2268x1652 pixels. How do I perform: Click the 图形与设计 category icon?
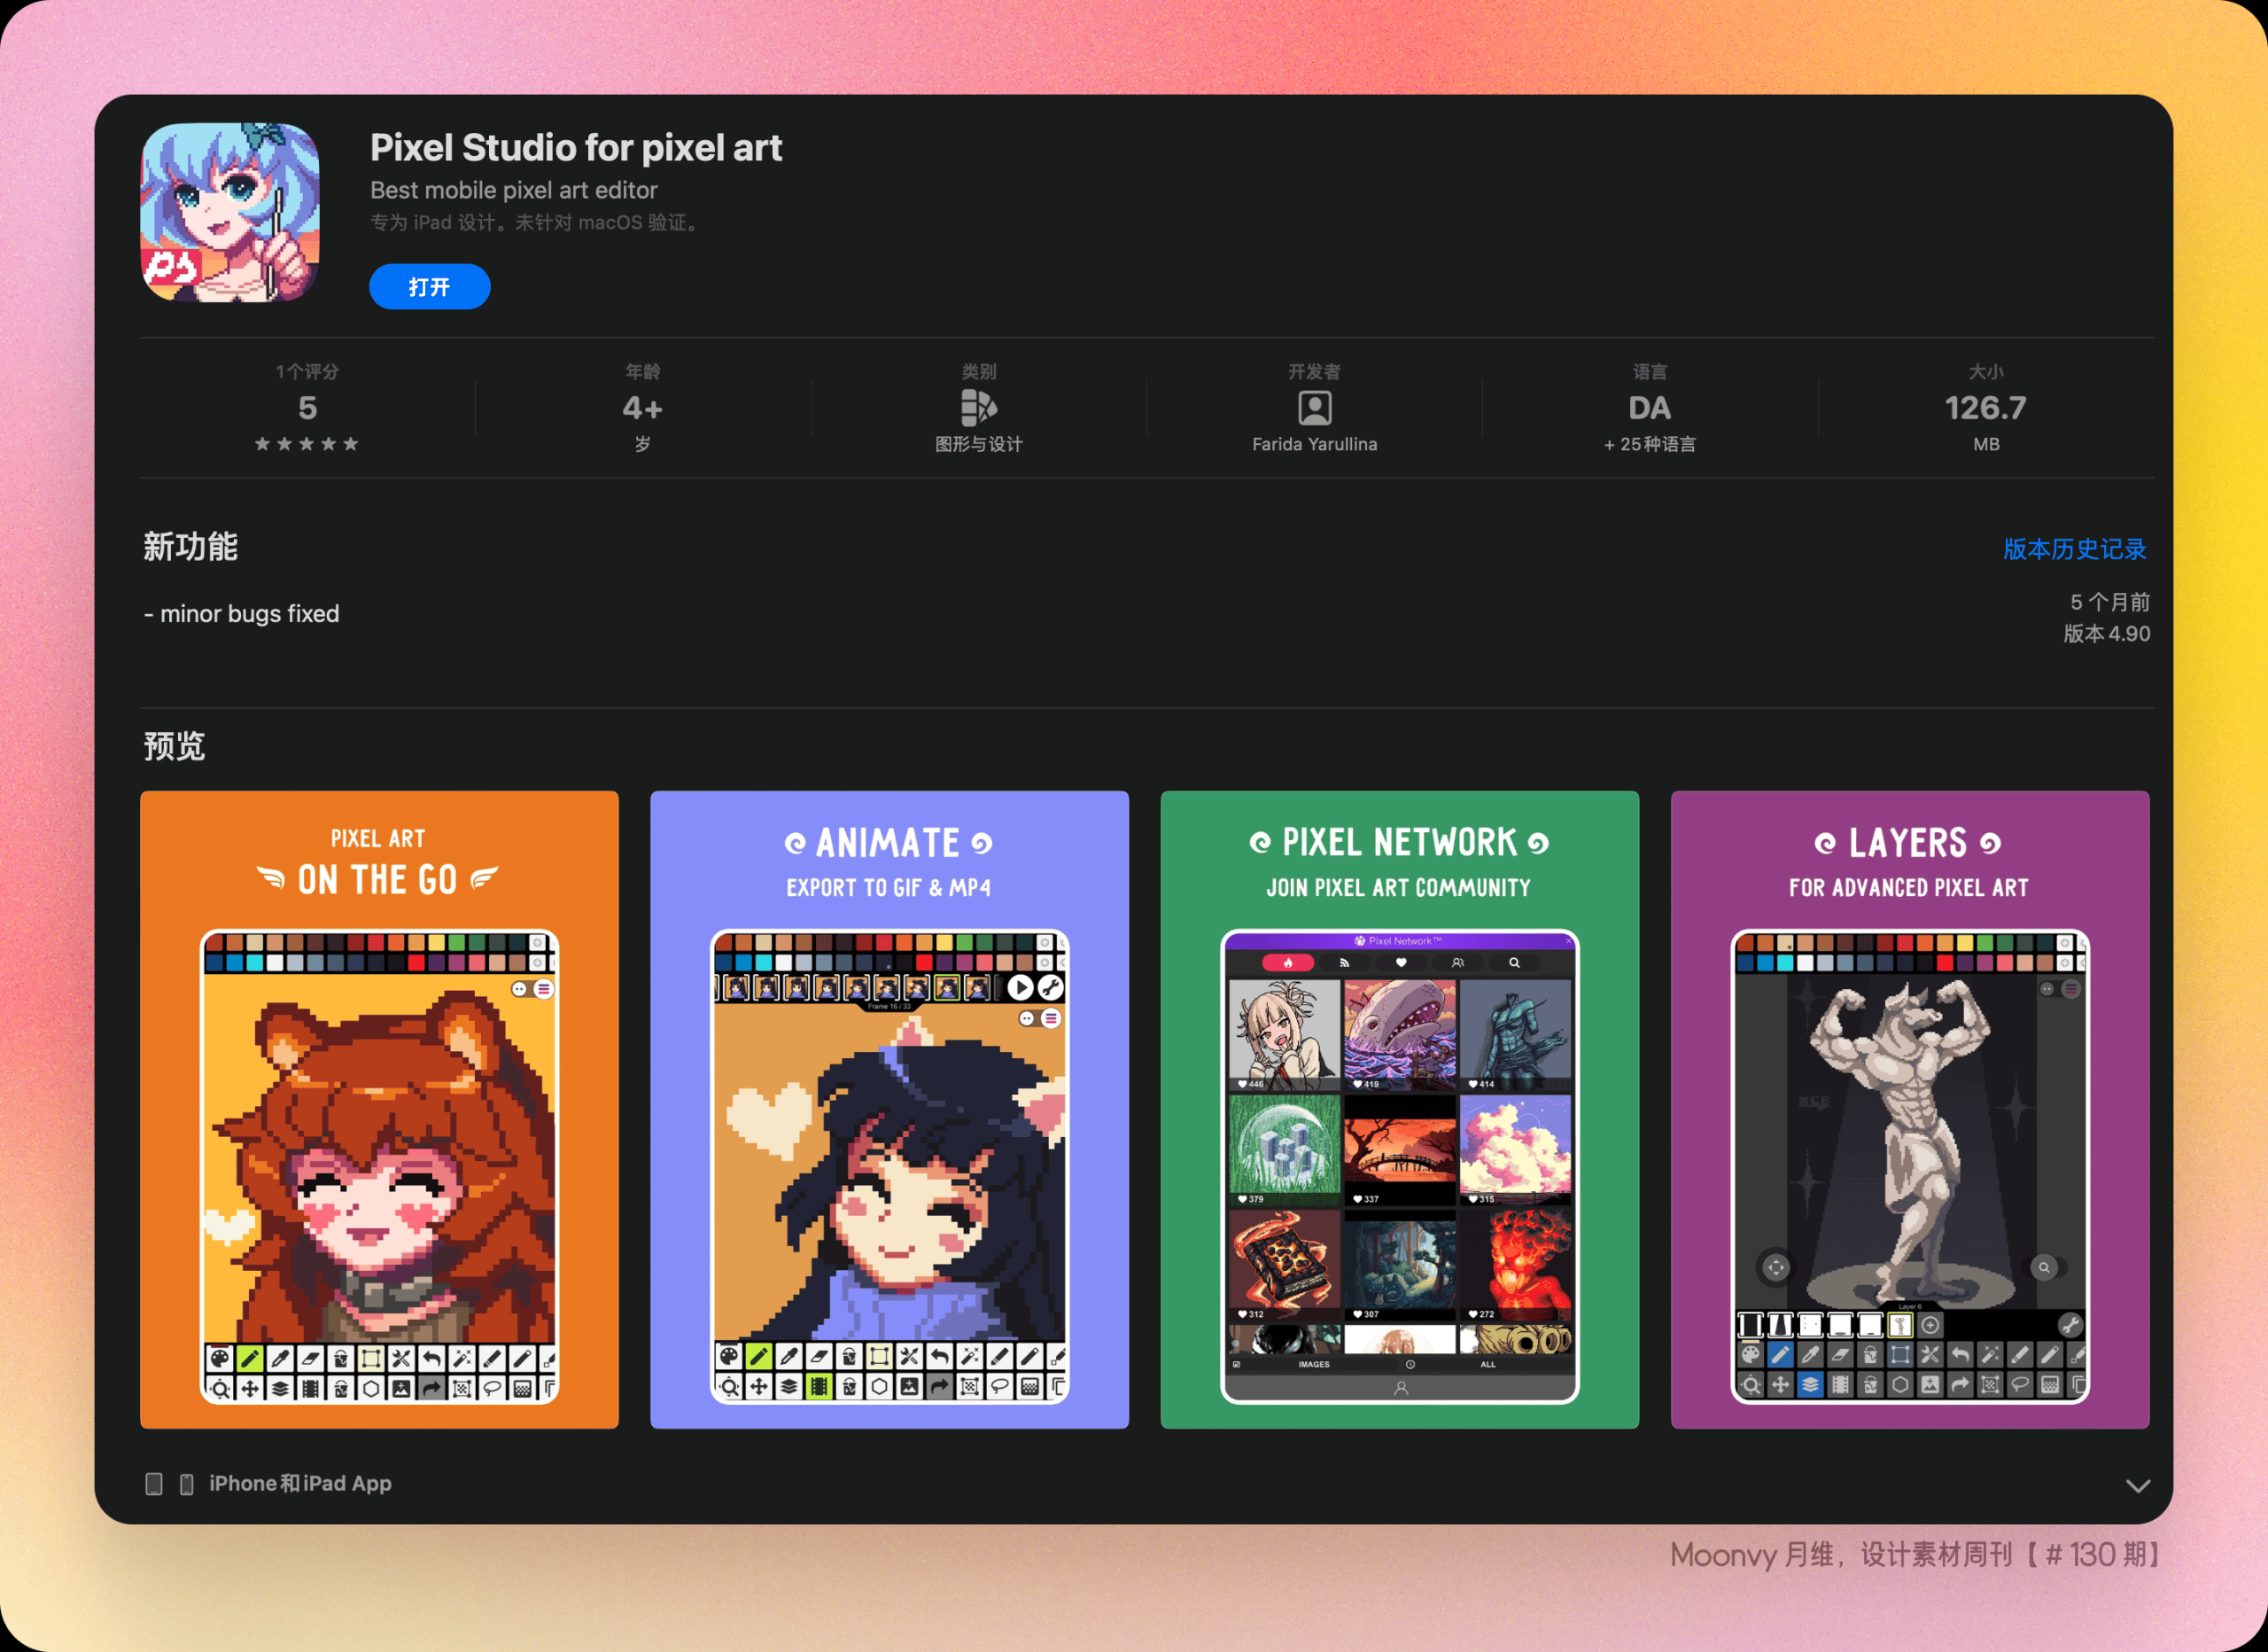978,408
